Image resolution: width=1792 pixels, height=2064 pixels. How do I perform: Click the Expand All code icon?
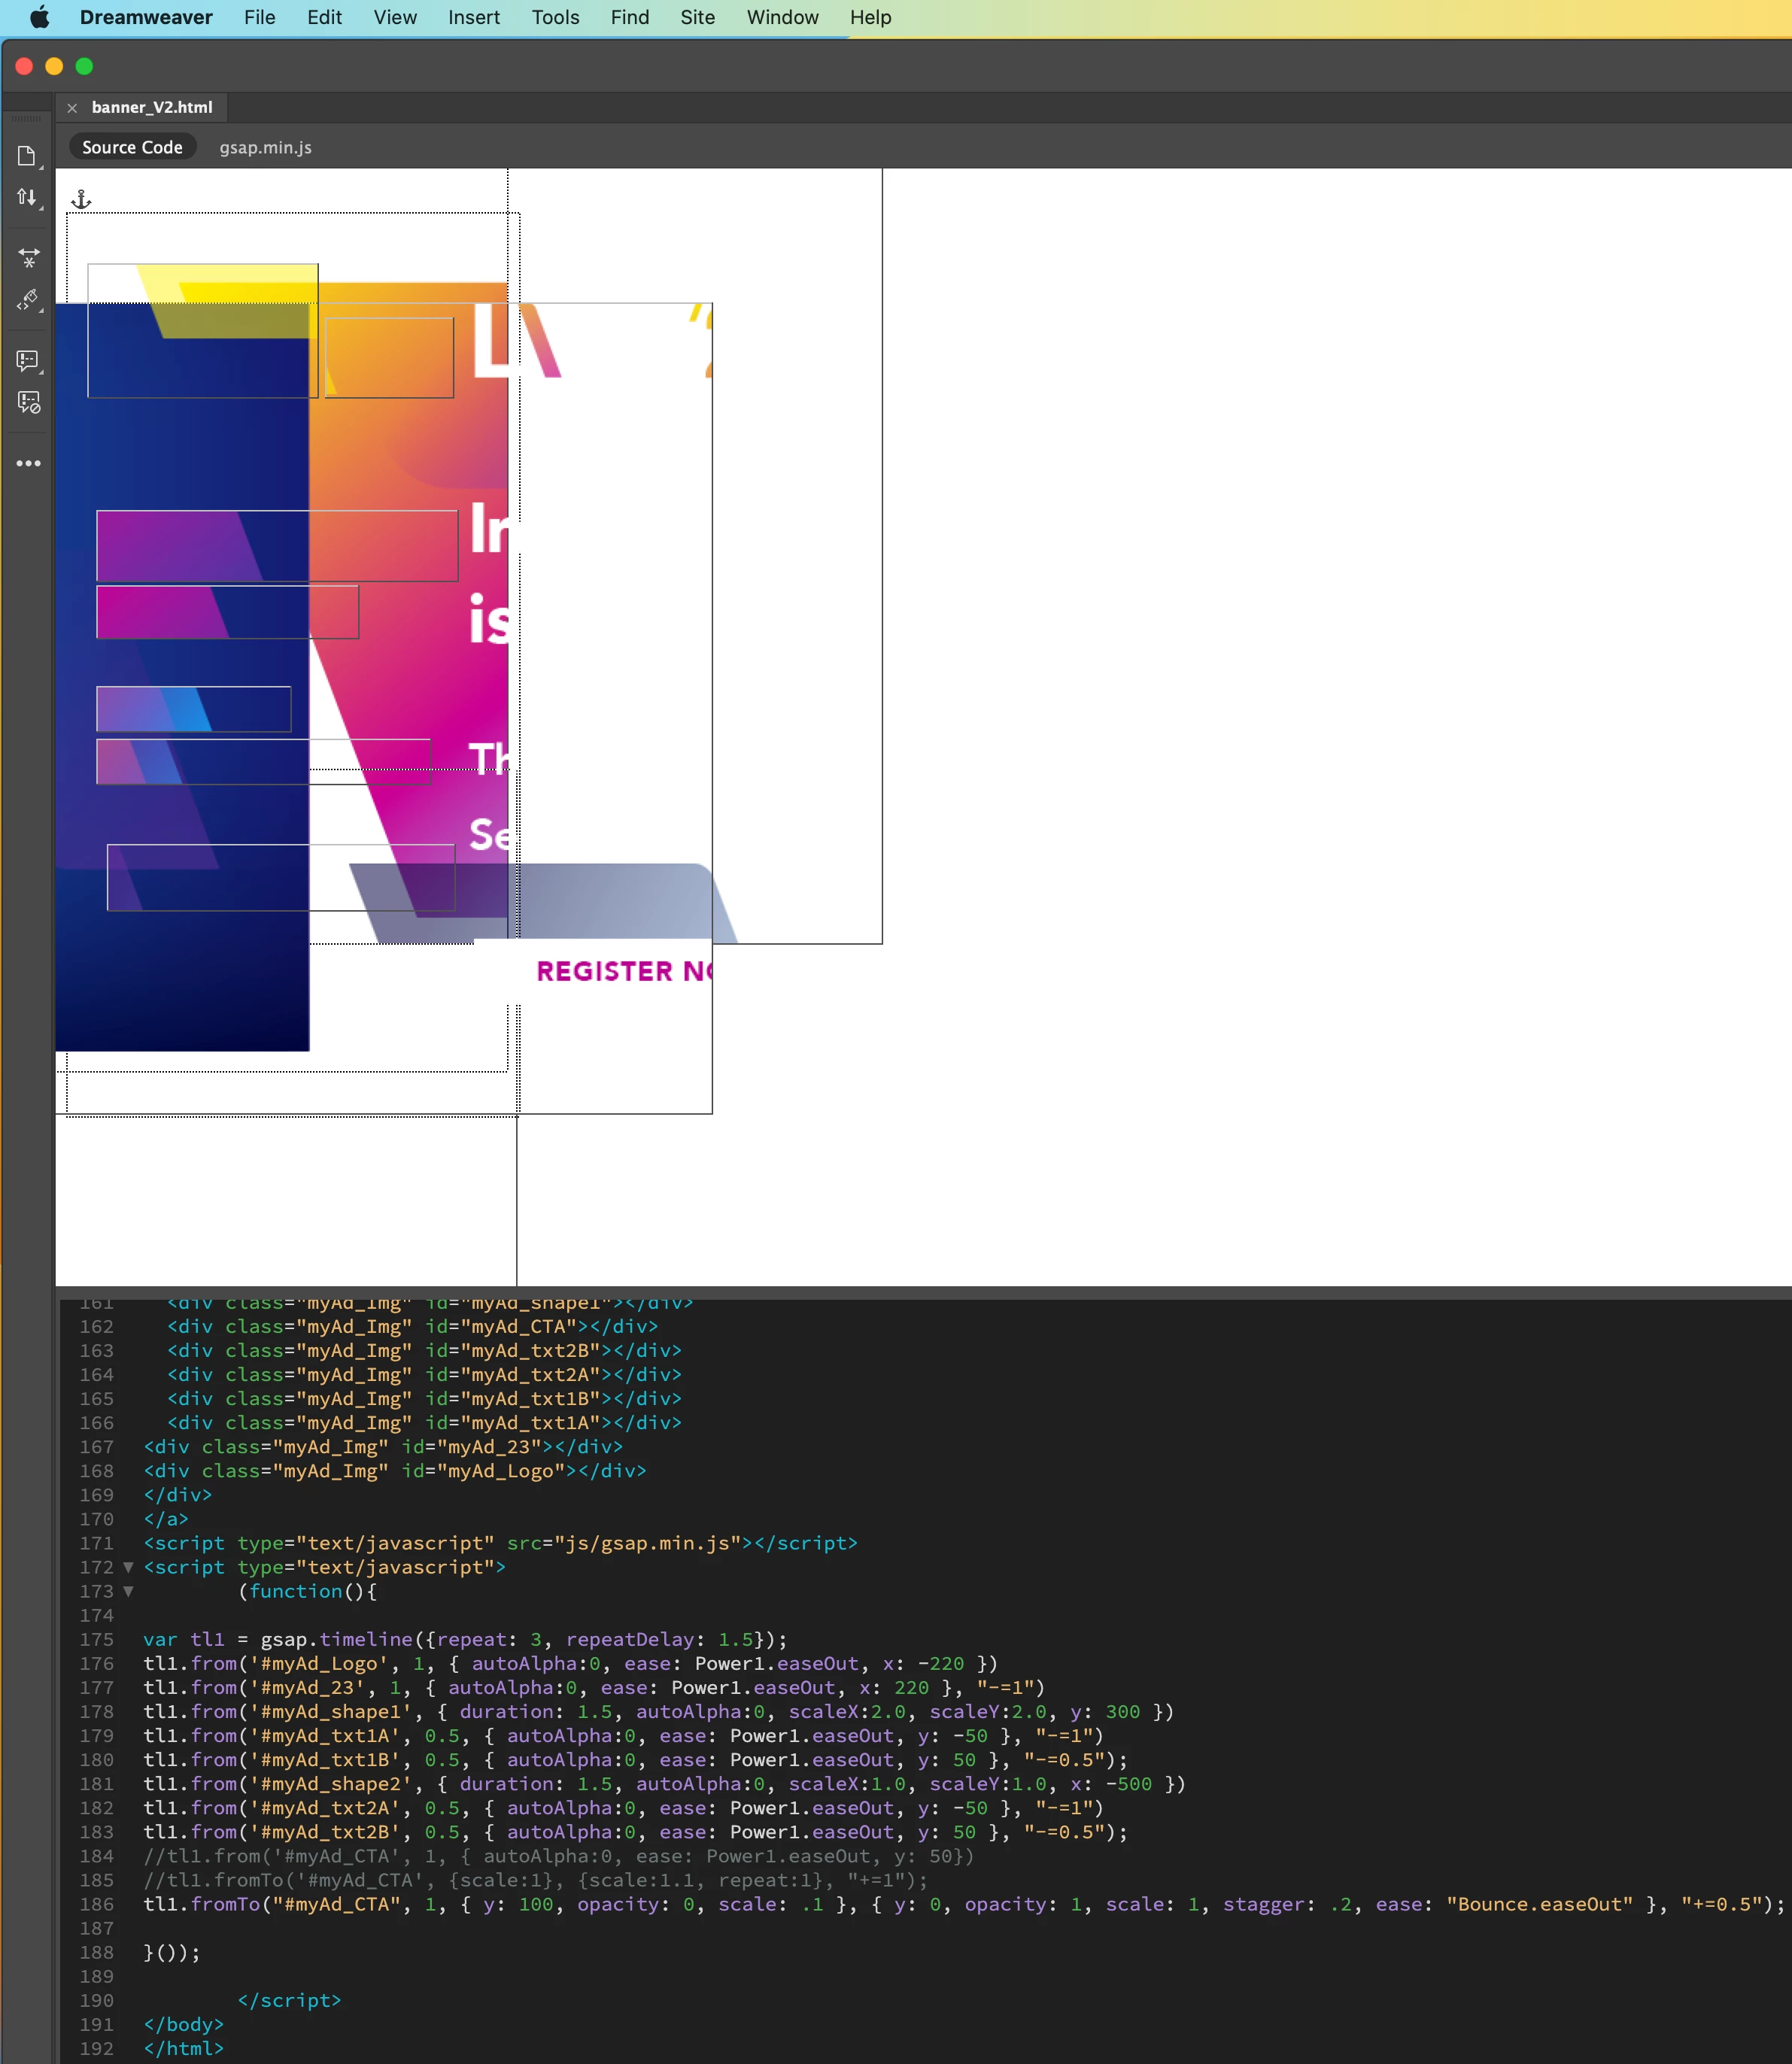pyautogui.click(x=28, y=258)
